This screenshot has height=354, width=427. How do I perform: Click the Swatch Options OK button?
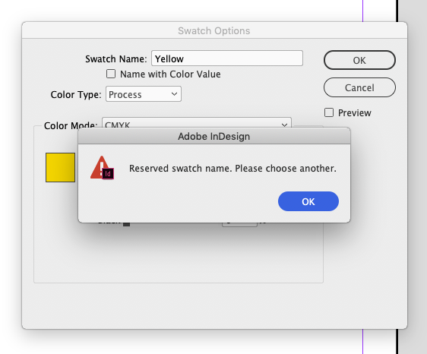pos(359,60)
